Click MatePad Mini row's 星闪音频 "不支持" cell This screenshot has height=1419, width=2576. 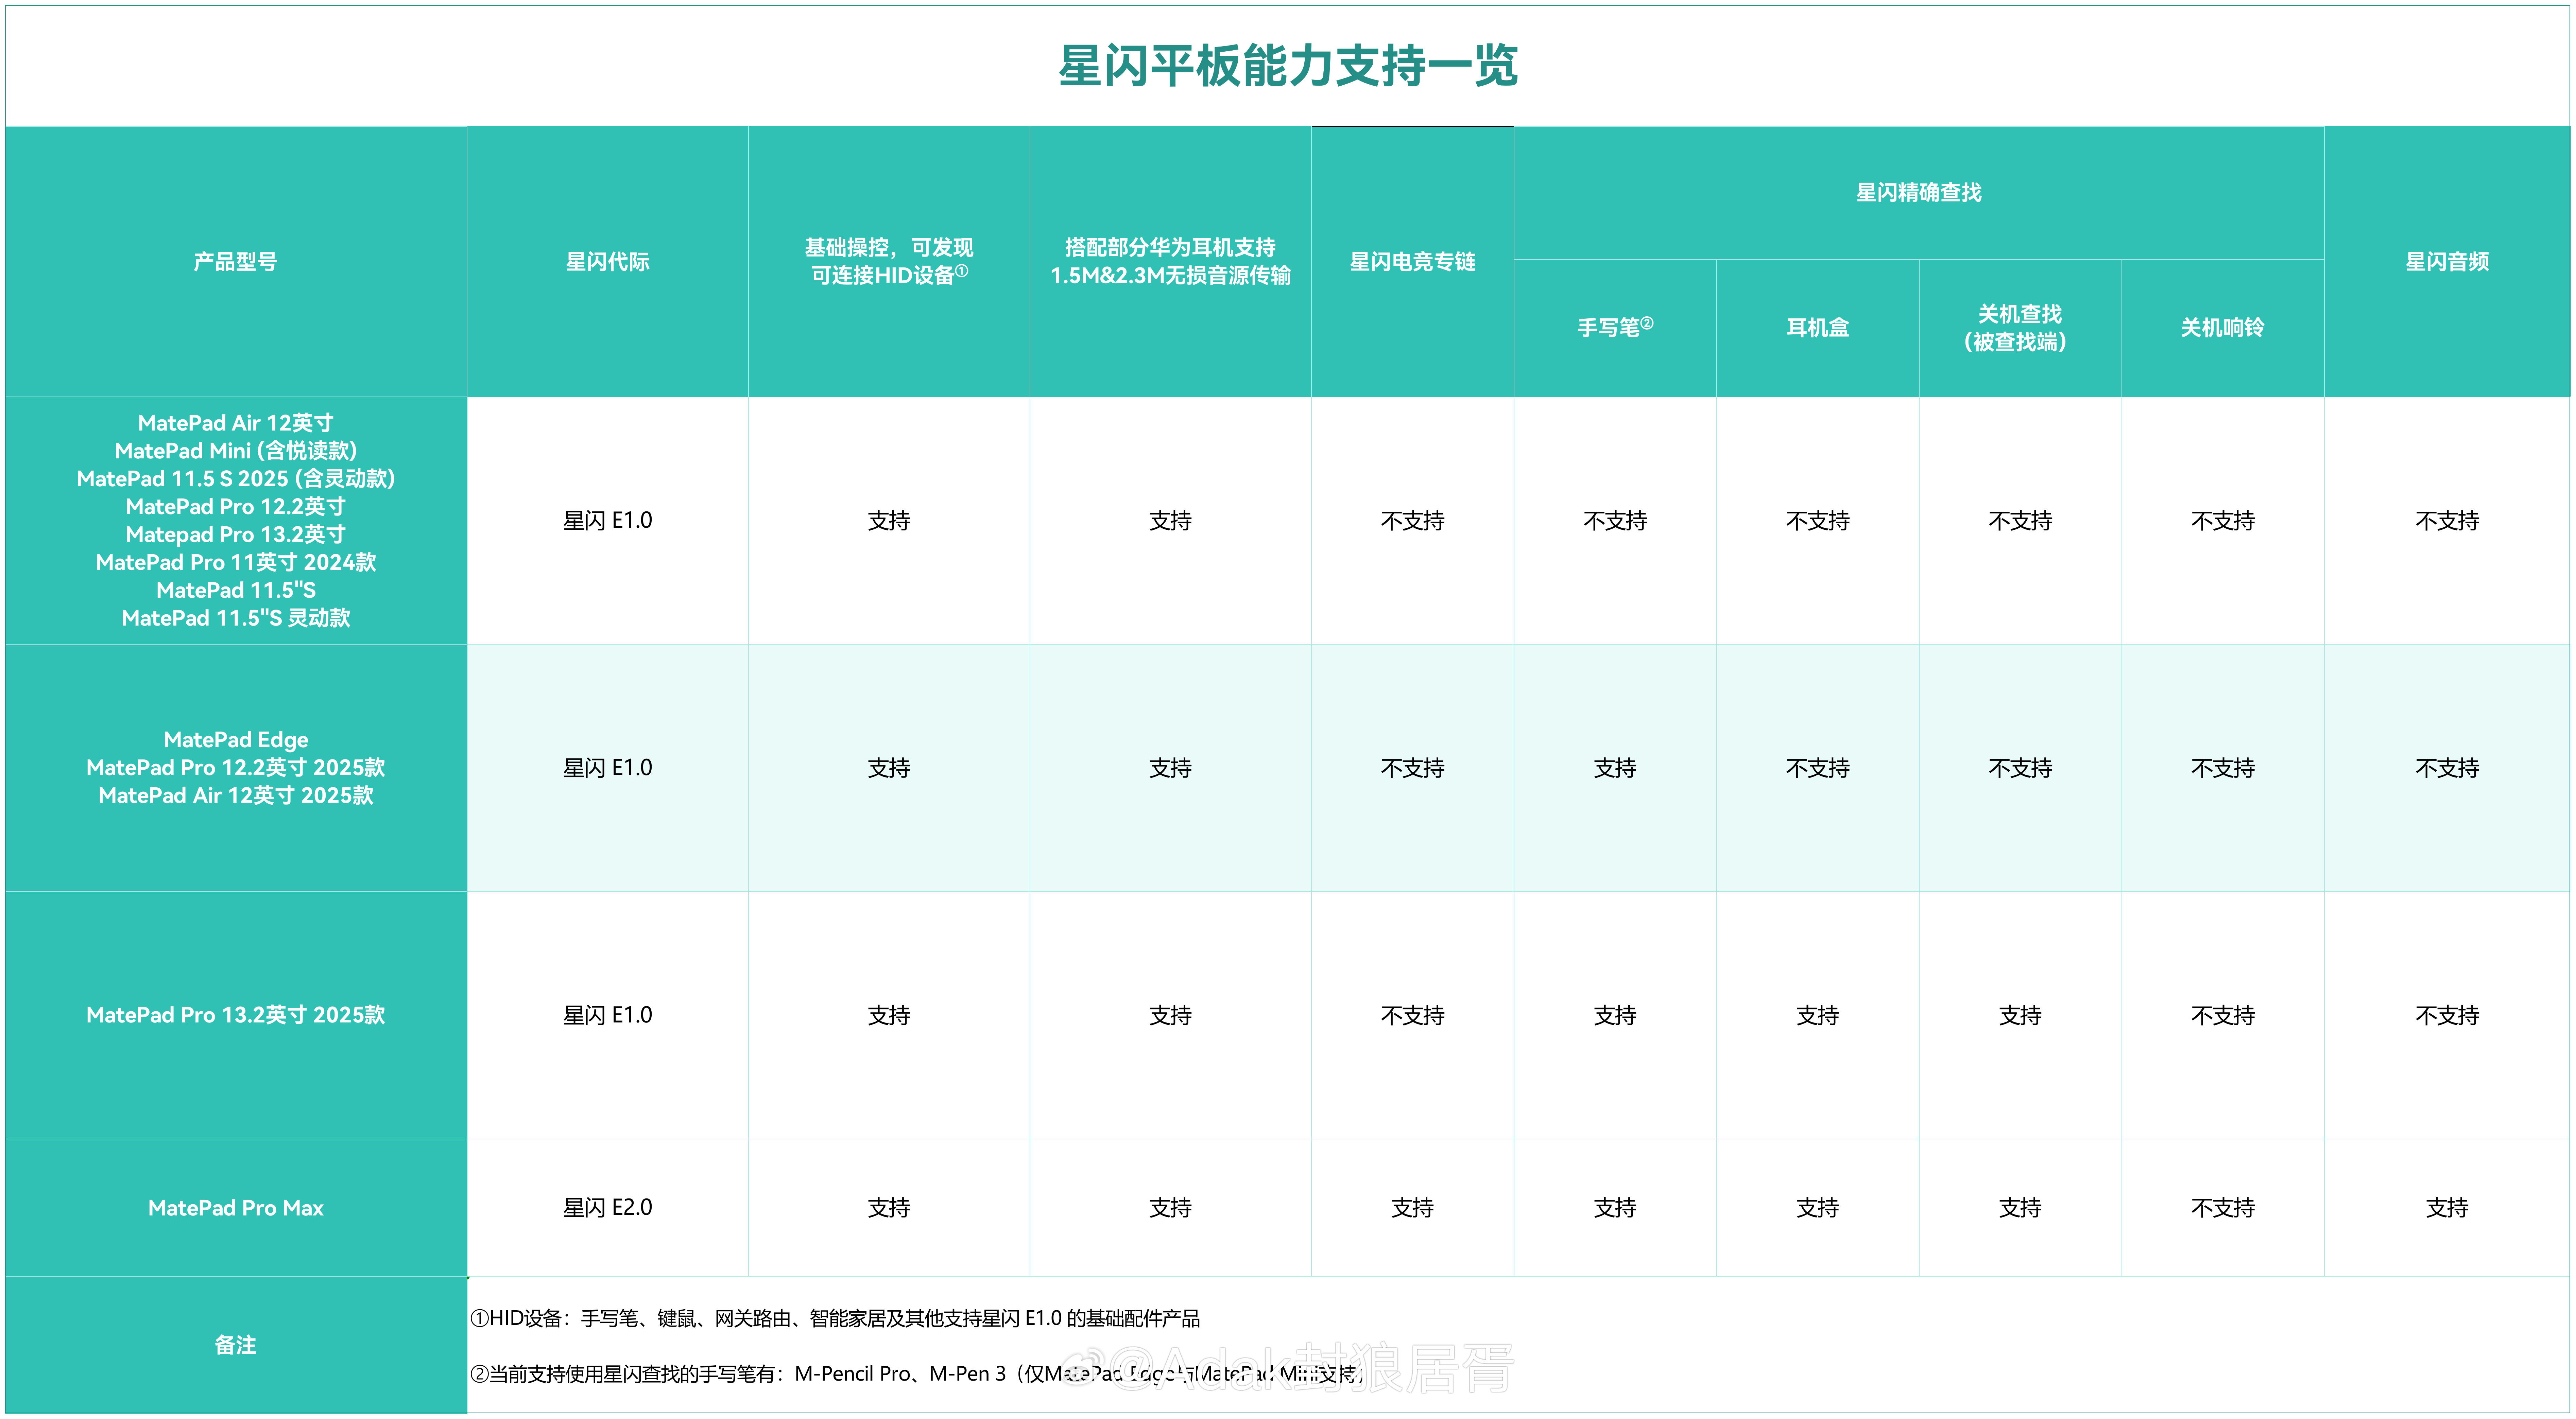pos(2447,521)
